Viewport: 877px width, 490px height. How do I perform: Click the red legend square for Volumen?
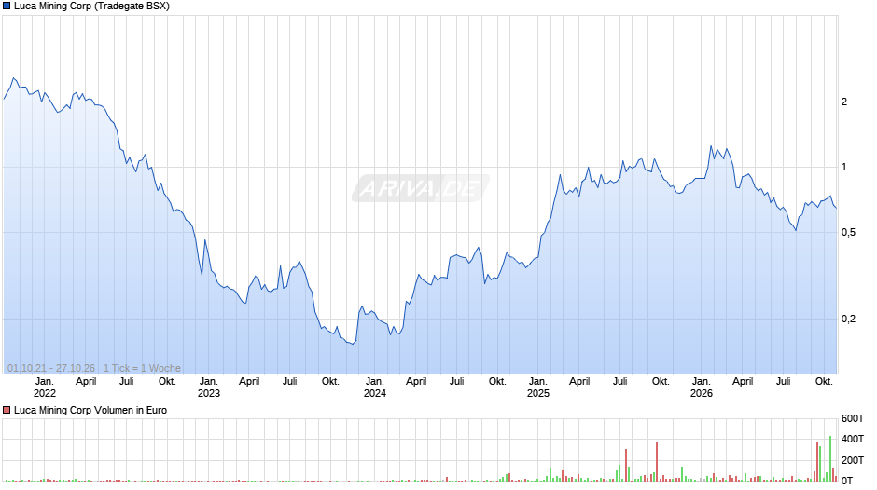point(7,410)
